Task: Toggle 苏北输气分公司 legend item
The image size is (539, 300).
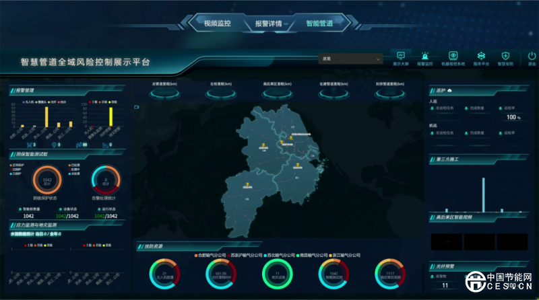Action: (x=279, y=255)
